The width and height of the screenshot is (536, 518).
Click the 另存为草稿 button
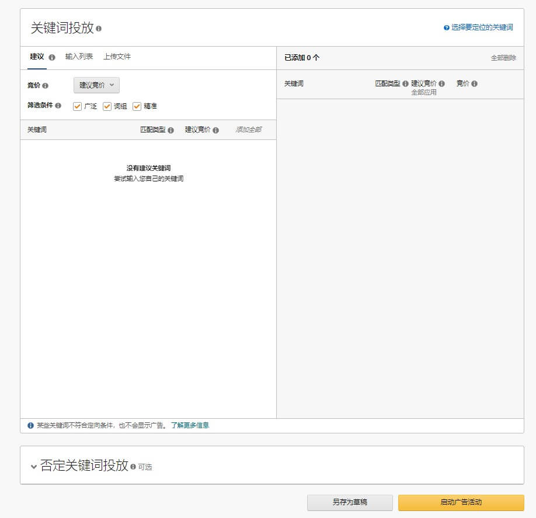(350, 502)
